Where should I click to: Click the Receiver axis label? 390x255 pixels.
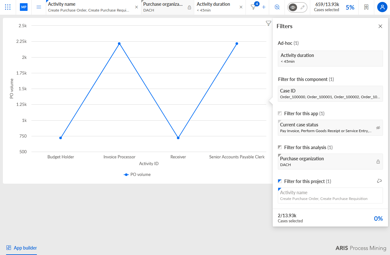click(x=178, y=157)
